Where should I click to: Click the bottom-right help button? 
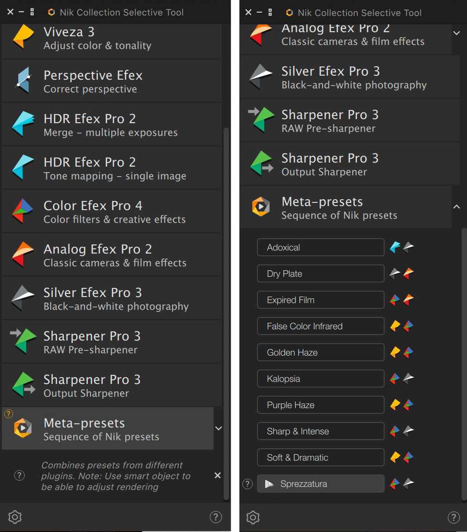click(454, 517)
